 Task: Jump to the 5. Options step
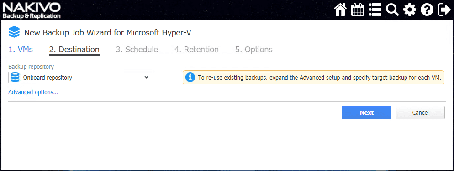pyautogui.click(x=254, y=50)
